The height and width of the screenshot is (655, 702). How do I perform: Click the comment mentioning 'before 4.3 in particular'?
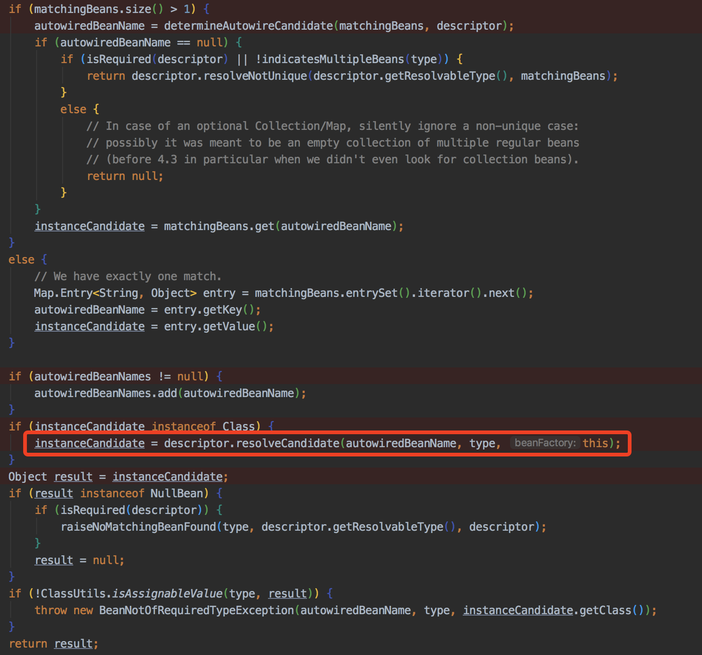click(332, 160)
